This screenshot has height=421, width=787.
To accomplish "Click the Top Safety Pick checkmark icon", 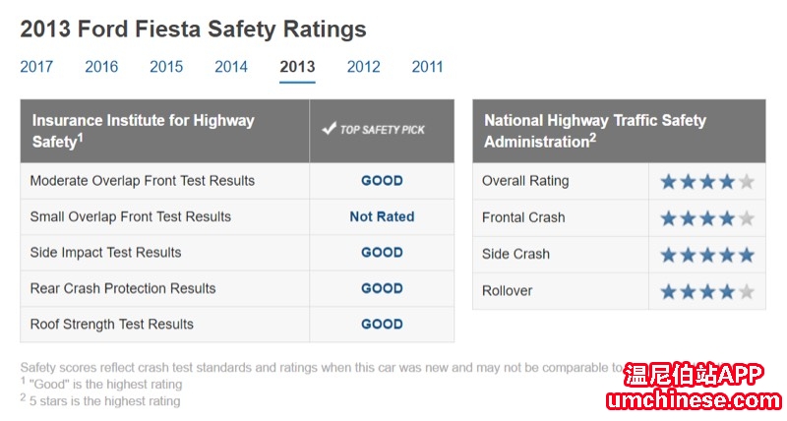I will tap(330, 130).
